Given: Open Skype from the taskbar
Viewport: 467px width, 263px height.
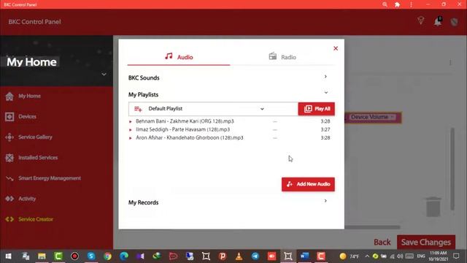Looking at the screenshot, I should pos(90,256).
